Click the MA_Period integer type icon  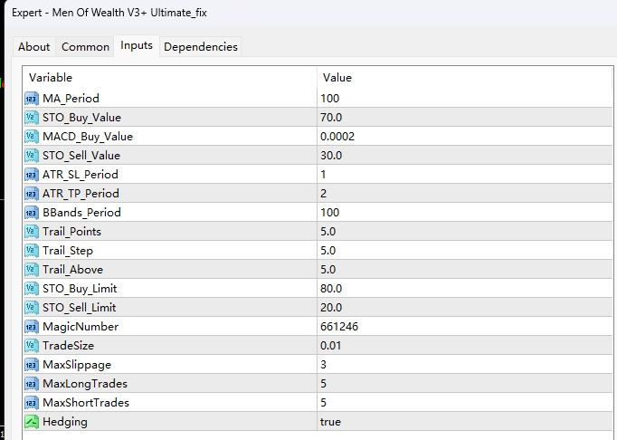coord(32,98)
